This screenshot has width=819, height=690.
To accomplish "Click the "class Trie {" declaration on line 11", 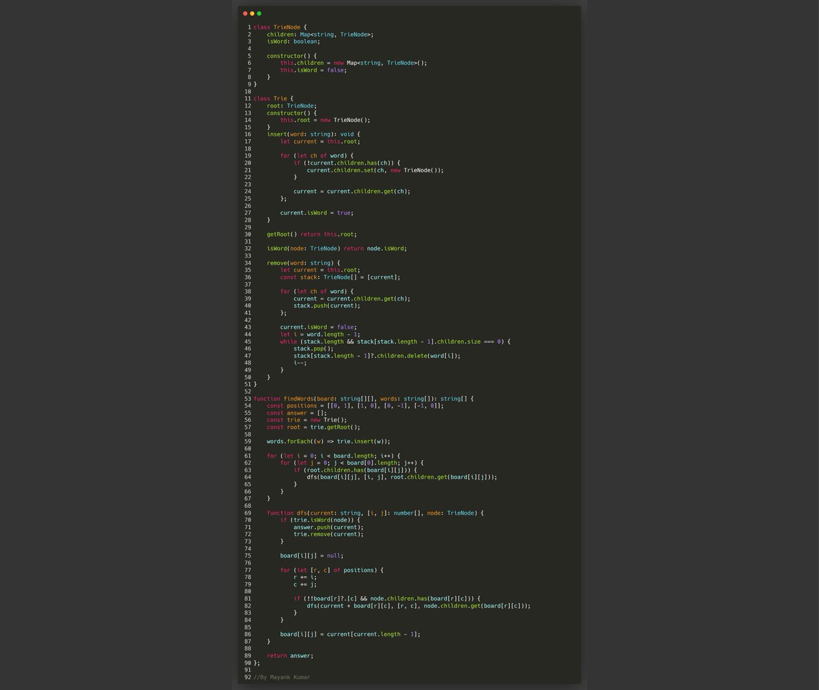I will [x=274, y=99].
